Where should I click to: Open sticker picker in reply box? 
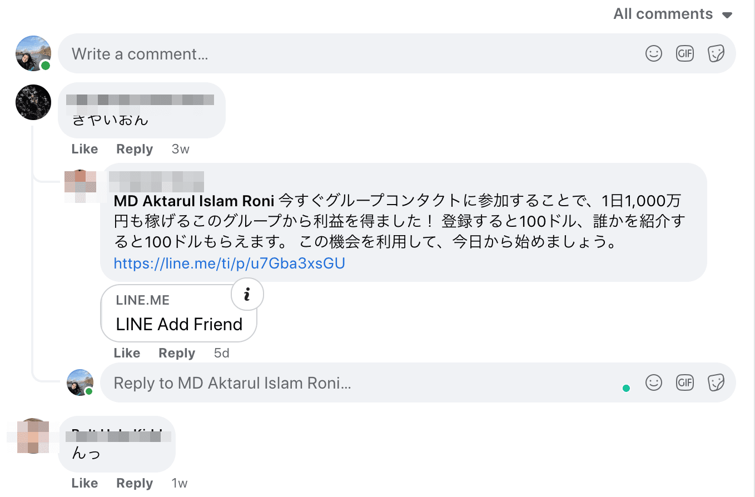(x=716, y=382)
